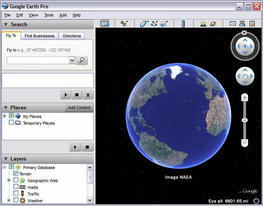Viewport: 263px width, 207px height.
Task: Start search with the magnifier button
Action: (x=82, y=60)
